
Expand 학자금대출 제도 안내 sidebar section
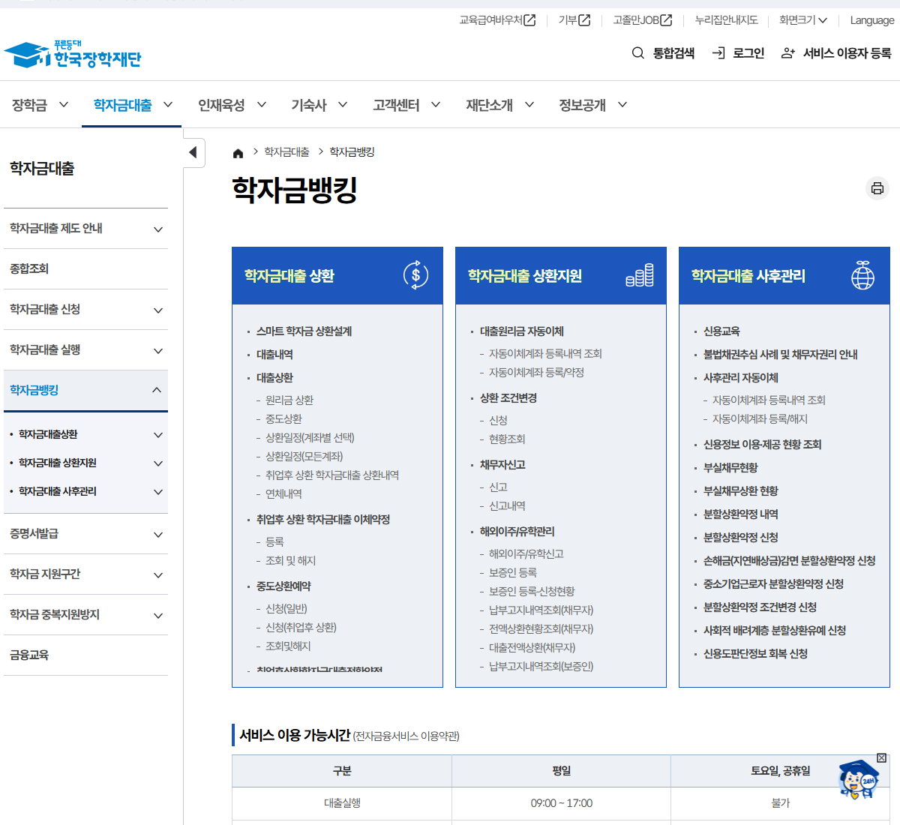click(85, 229)
